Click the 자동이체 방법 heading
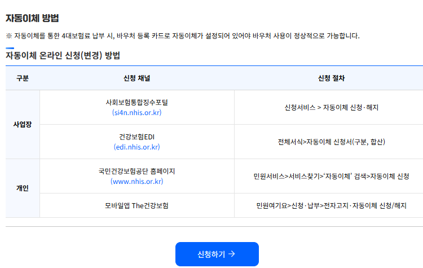 pos(32,18)
